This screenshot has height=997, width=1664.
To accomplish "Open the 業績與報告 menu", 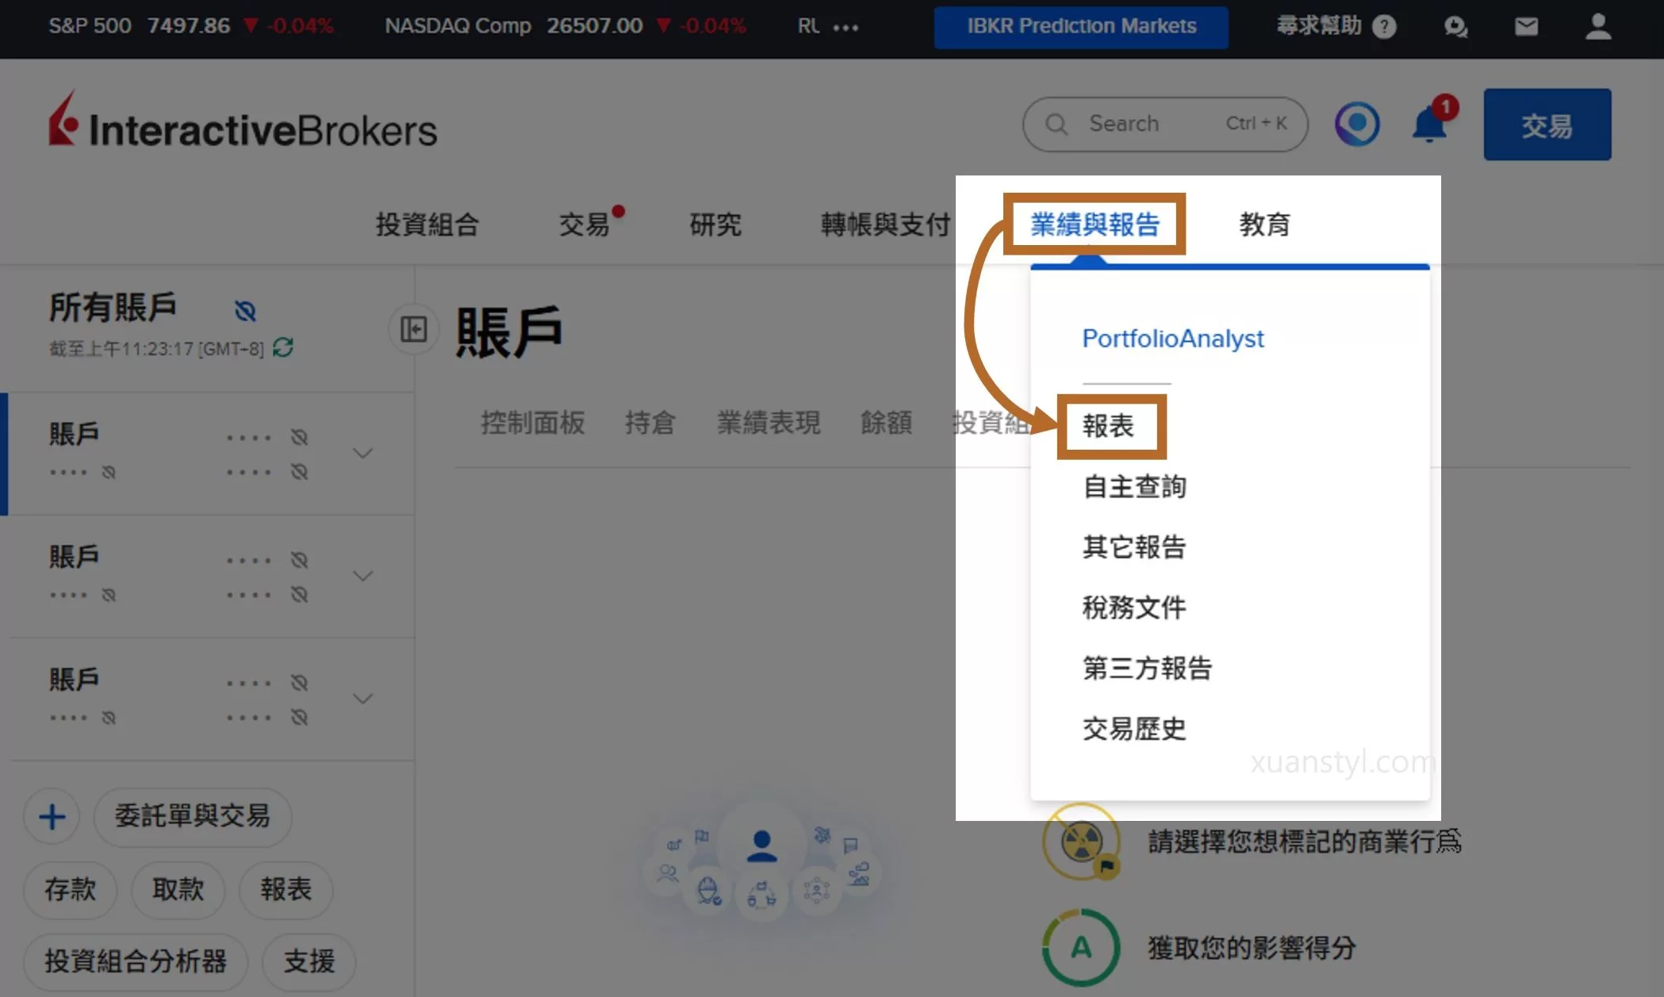I will pyautogui.click(x=1095, y=224).
